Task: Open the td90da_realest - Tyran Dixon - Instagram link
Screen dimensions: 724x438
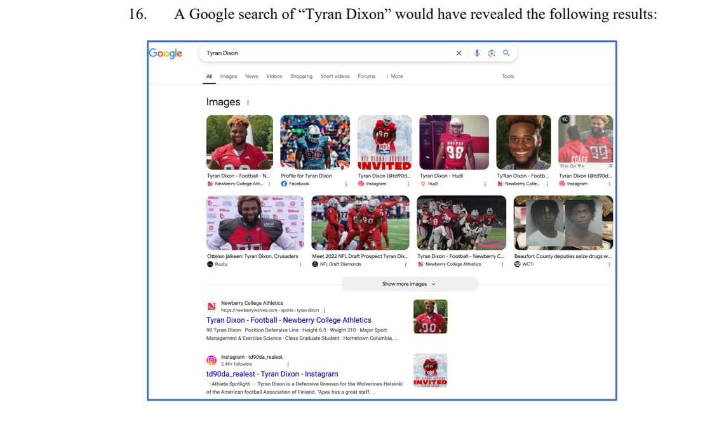Action: [x=272, y=374]
